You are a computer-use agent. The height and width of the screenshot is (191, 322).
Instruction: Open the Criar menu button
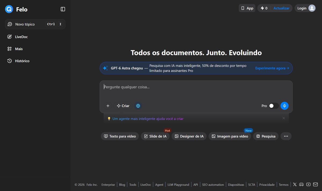pyautogui.click(x=123, y=106)
